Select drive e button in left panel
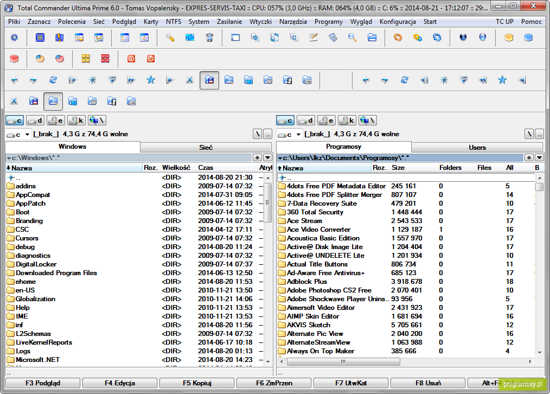 click(x=56, y=120)
